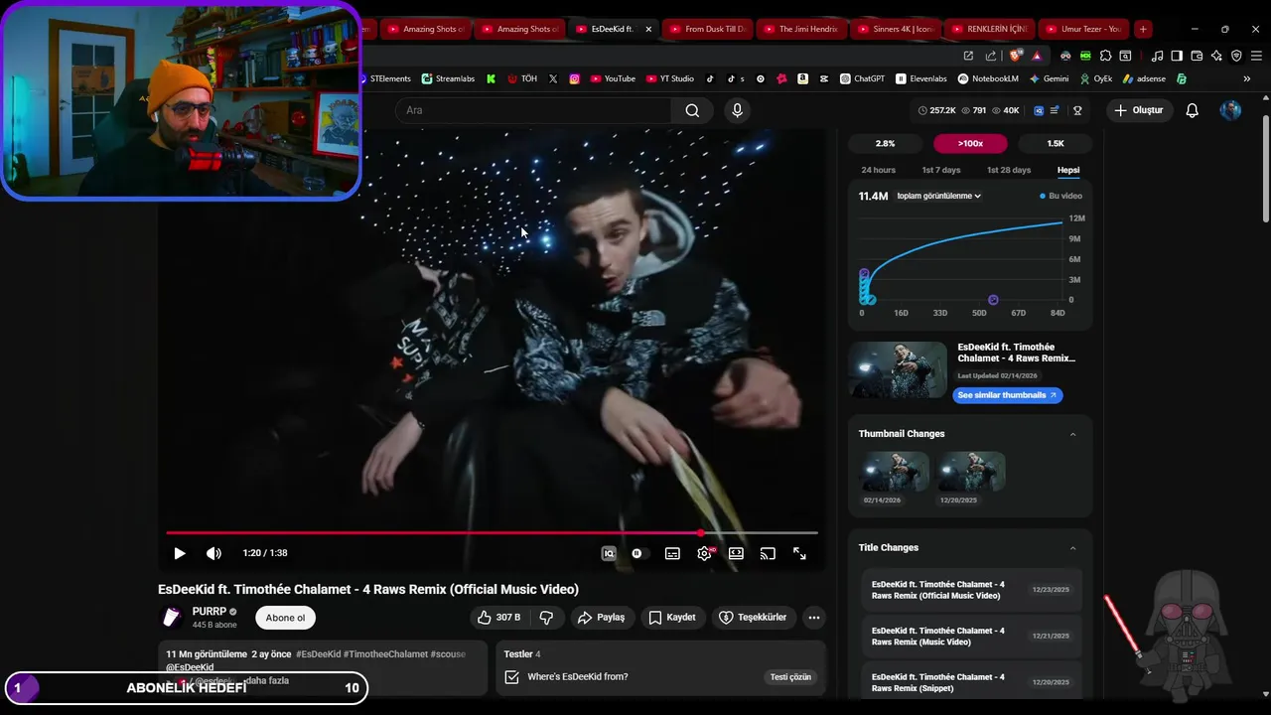The image size is (1271, 715).
Task: Subscribe with the Abone ol button
Action: [x=285, y=618]
